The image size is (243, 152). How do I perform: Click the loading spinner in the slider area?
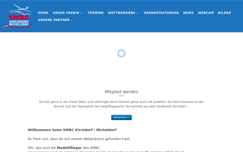[x=122, y=54]
